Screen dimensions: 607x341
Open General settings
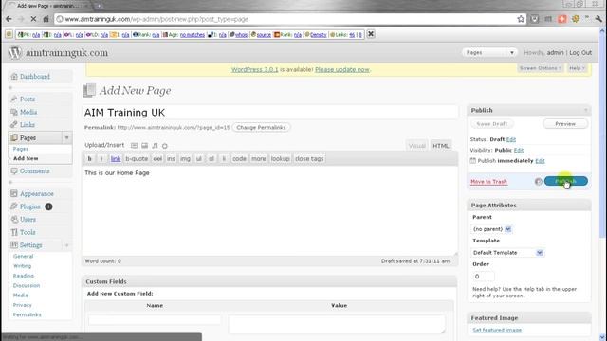click(x=23, y=257)
